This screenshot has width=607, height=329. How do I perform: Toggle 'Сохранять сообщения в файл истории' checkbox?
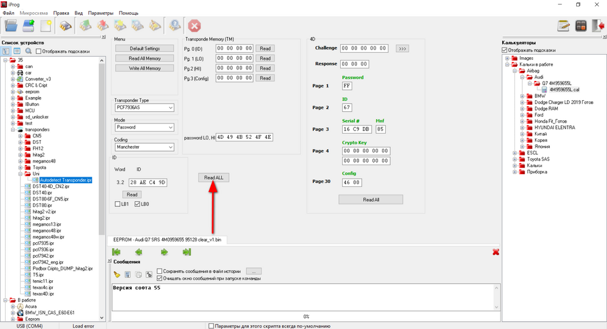click(160, 271)
